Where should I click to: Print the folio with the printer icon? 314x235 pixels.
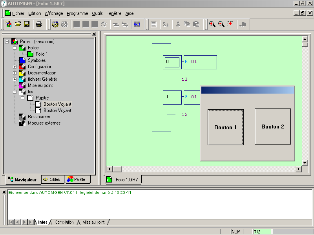[38, 24]
